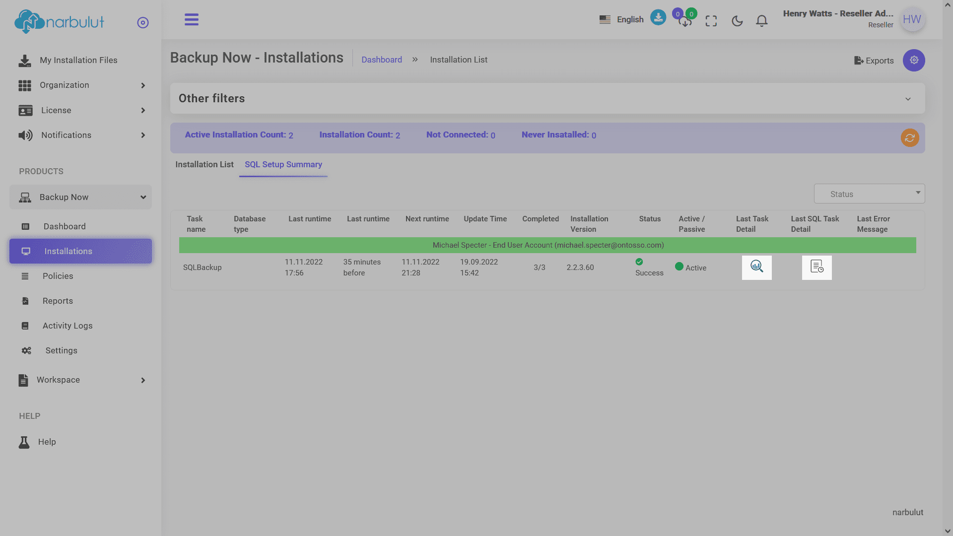Open notifications bell
953x536 pixels.
[x=762, y=21]
